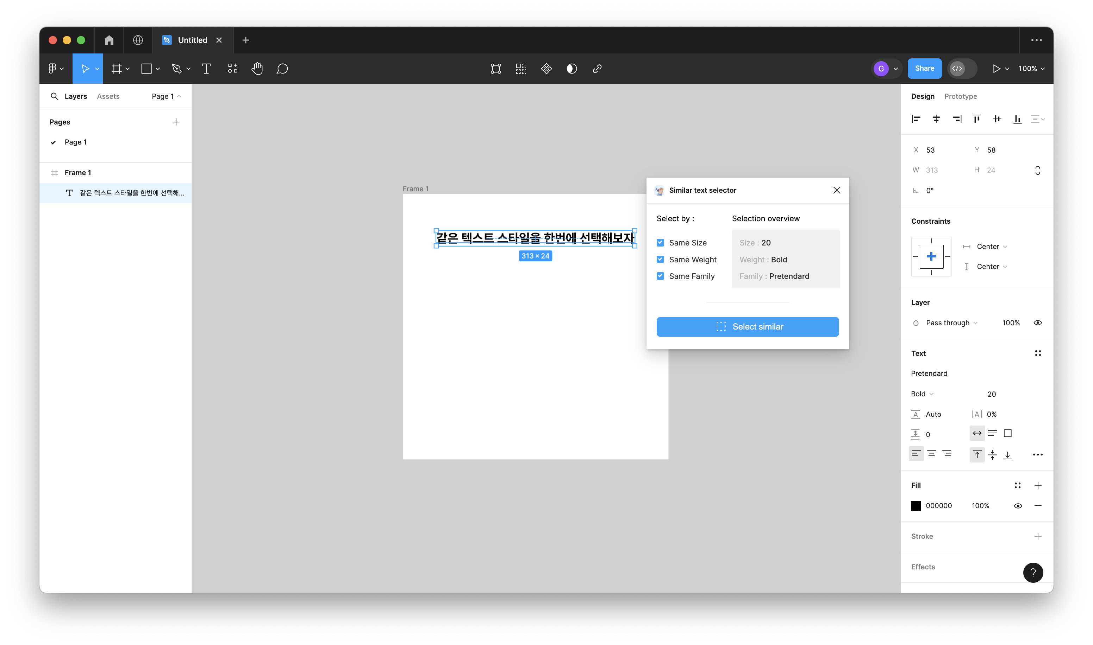The image size is (1093, 645).
Task: Click the align left icon
Action: click(x=916, y=119)
